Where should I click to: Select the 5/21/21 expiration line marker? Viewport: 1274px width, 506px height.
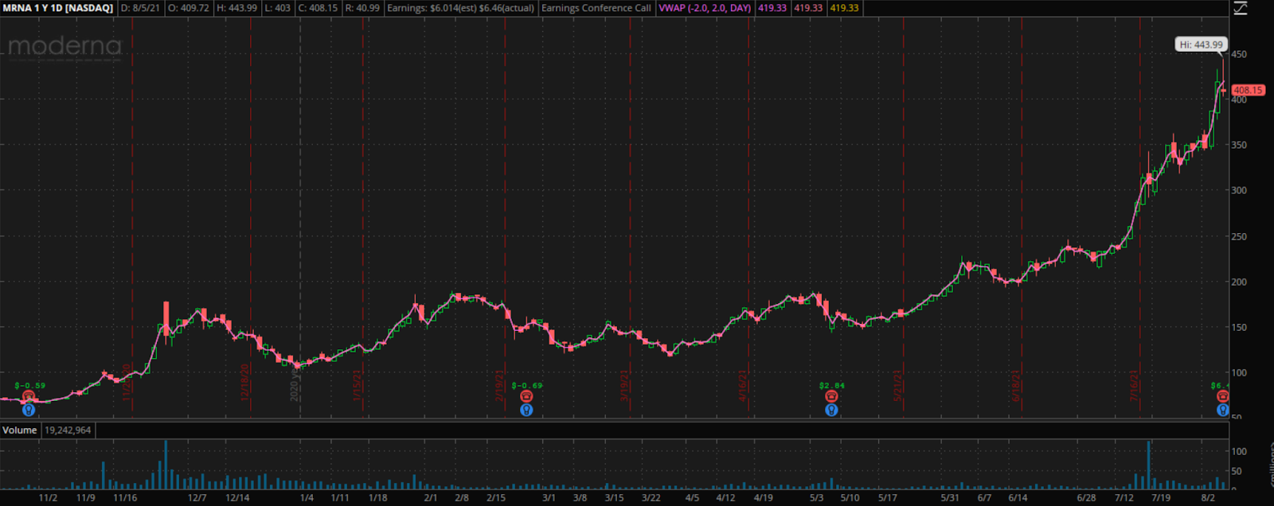pyautogui.click(x=898, y=385)
